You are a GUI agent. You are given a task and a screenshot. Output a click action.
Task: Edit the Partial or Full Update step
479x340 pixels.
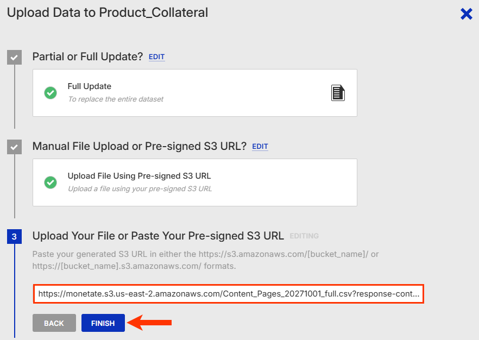click(156, 57)
